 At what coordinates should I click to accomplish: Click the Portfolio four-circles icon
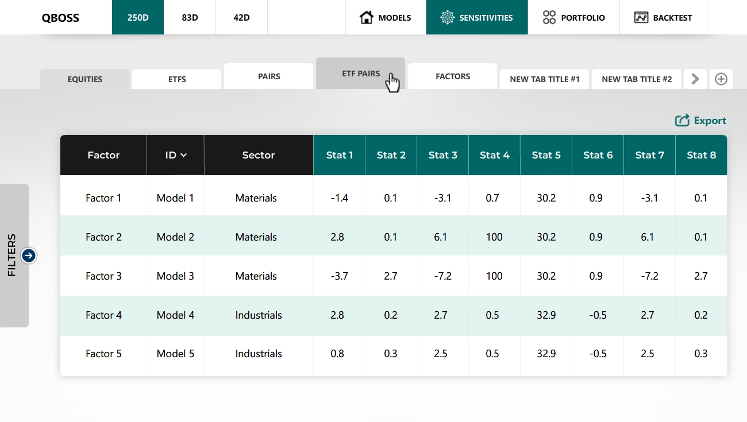point(549,17)
